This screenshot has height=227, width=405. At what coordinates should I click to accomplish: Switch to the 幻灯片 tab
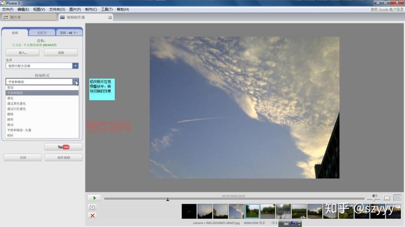tap(42, 33)
